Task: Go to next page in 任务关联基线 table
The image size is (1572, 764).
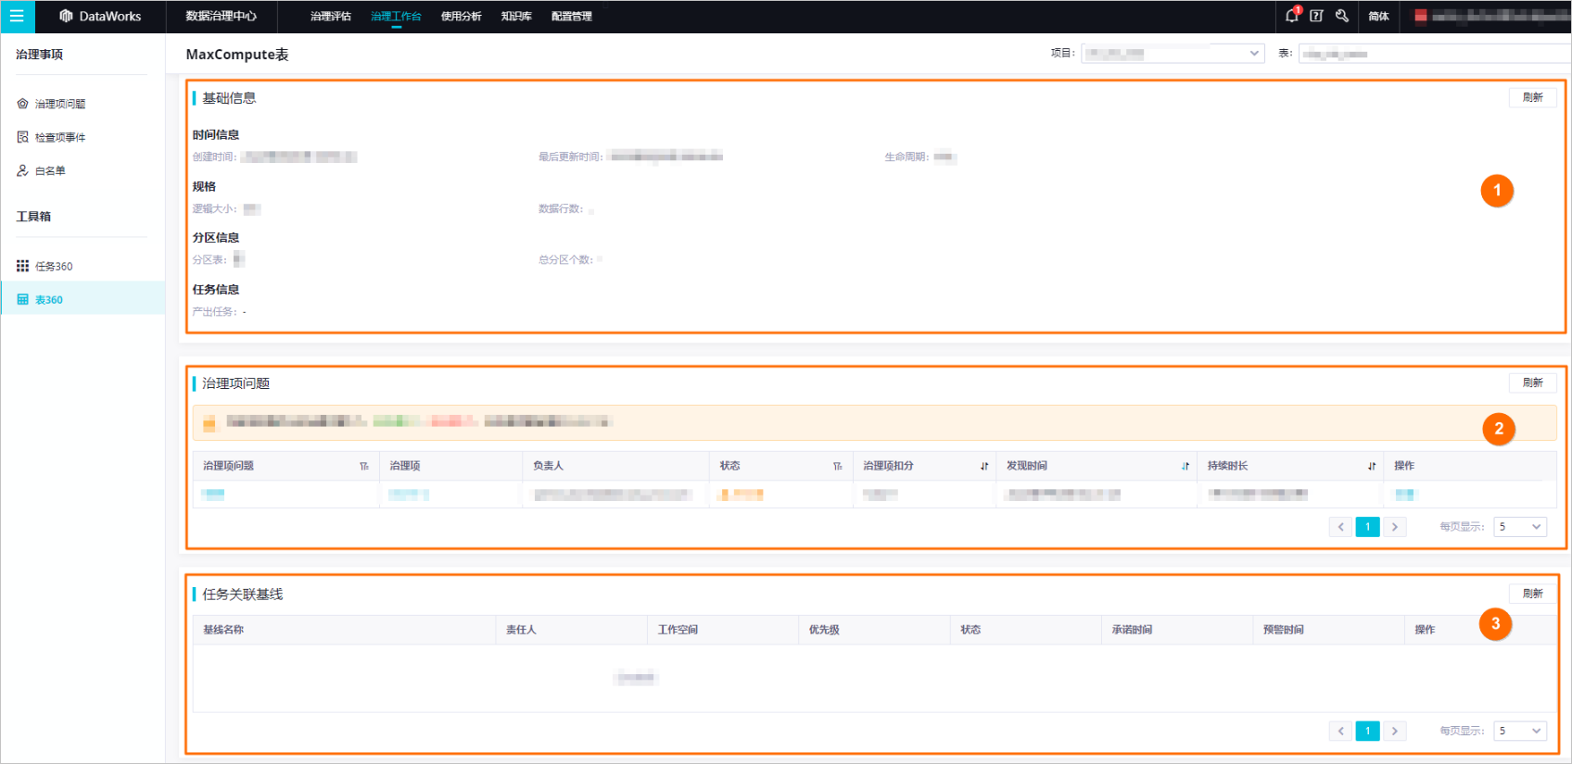Action: 1394,731
